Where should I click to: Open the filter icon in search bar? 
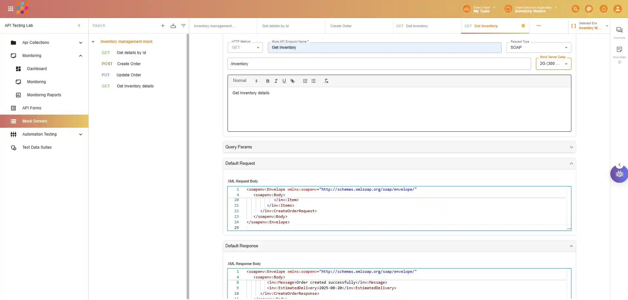[x=183, y=26]
